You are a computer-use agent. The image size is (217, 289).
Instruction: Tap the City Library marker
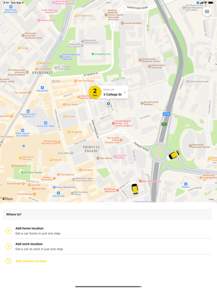point(98,158)
